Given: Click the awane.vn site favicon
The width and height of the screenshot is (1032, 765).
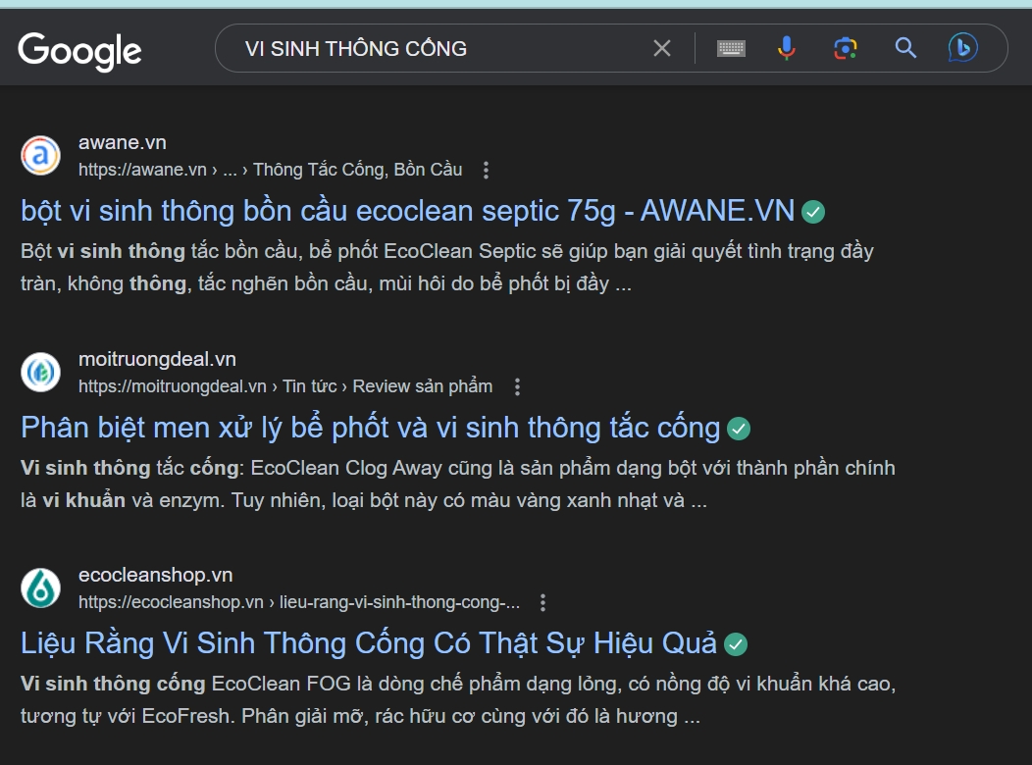Looking at the screenshot, I should [40, 155].
